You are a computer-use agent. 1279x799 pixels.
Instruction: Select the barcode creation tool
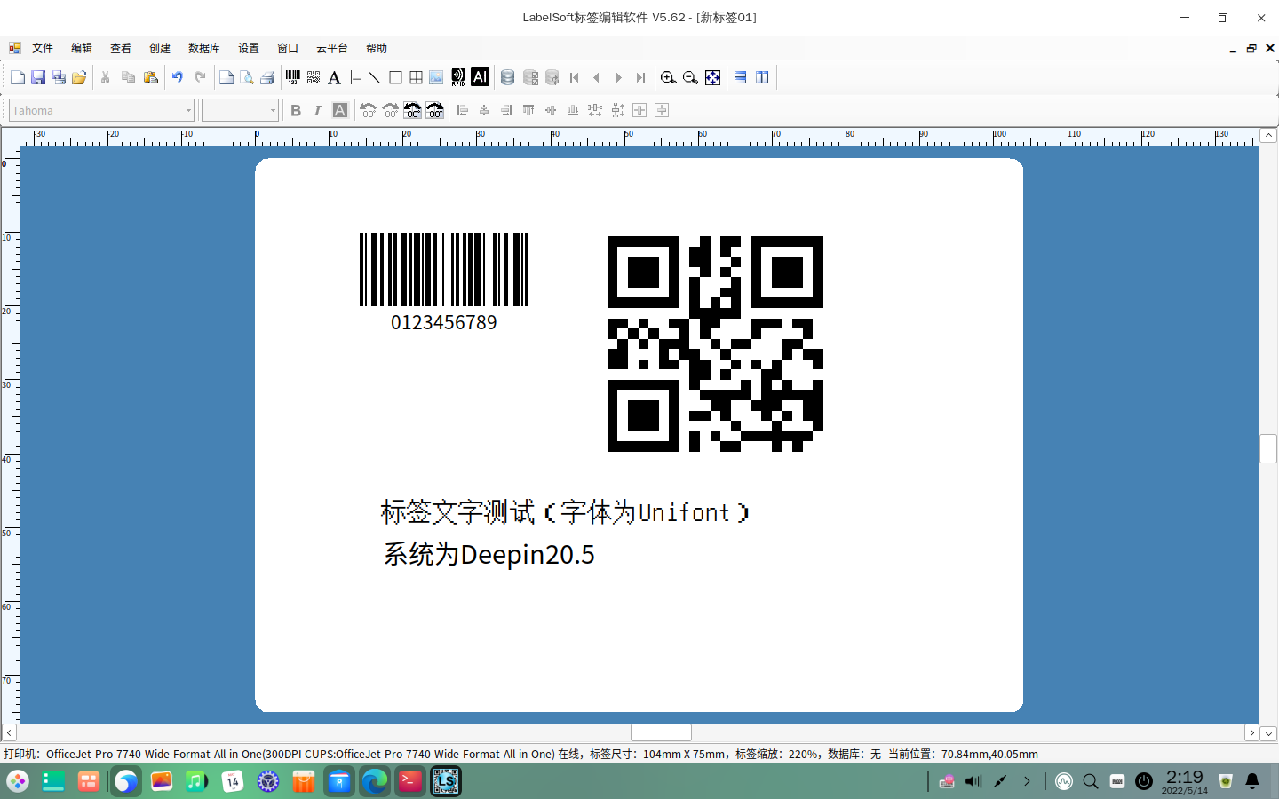291,77
